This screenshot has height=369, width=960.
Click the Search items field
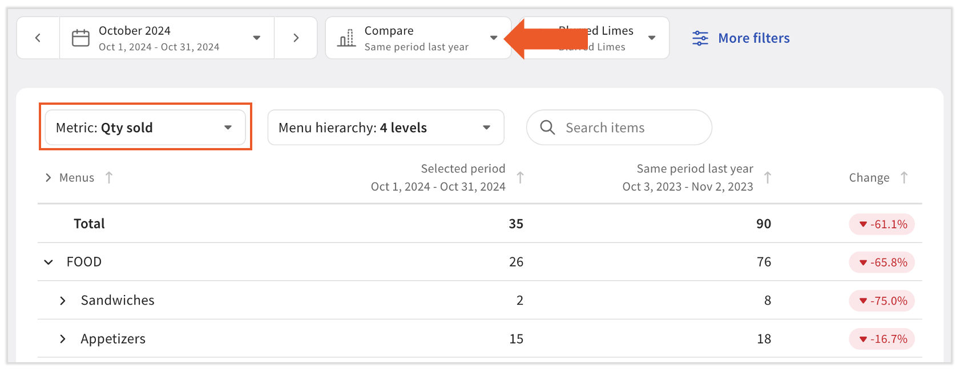coord(628,128)
